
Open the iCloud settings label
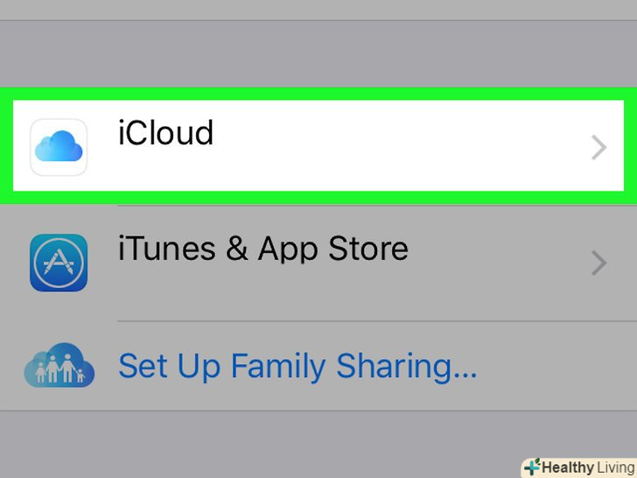(165, 133)
